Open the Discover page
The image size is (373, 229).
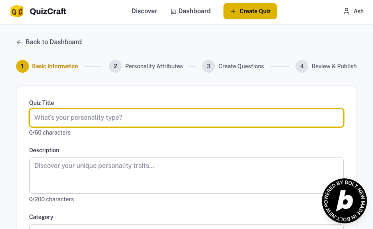click(144, 11)
